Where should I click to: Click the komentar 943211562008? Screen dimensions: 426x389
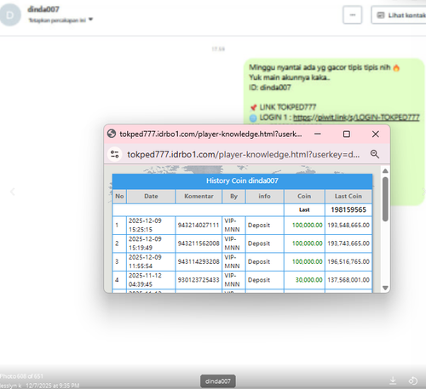(x=199, y=243)
